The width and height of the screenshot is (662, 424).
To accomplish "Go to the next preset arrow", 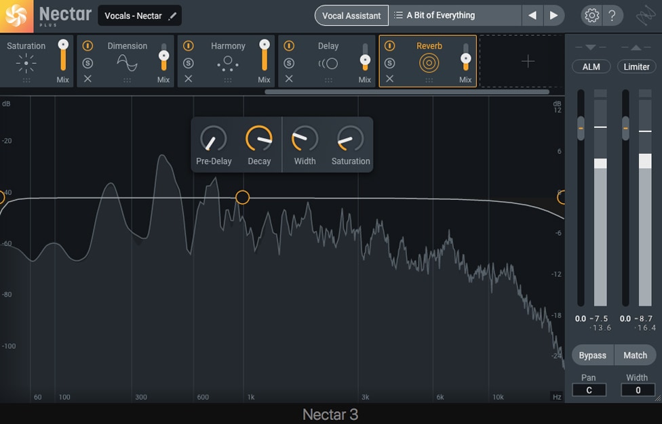I will click(553, 16).
